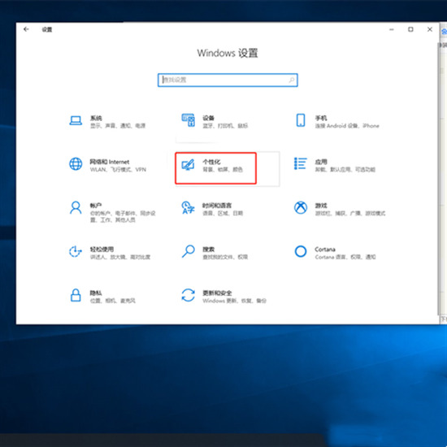The width and height of the screenshot is (447, 447).
Task: Open the 游戏 (Gaming) Xbox icon
Action: click(x=301, y=207)
